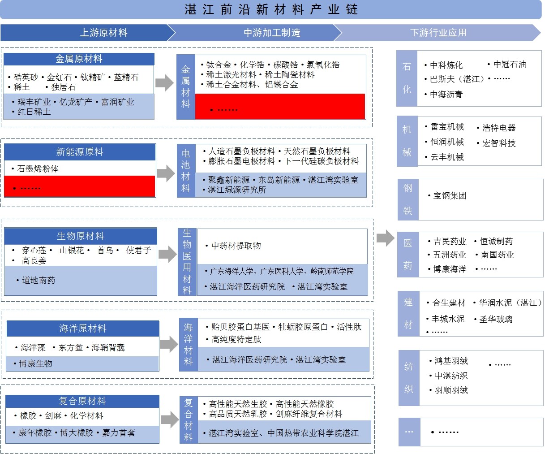Open the 道地南药 entry
This screenshot has height=454, width=549.
pyautogui.click(x=39, y=281)
